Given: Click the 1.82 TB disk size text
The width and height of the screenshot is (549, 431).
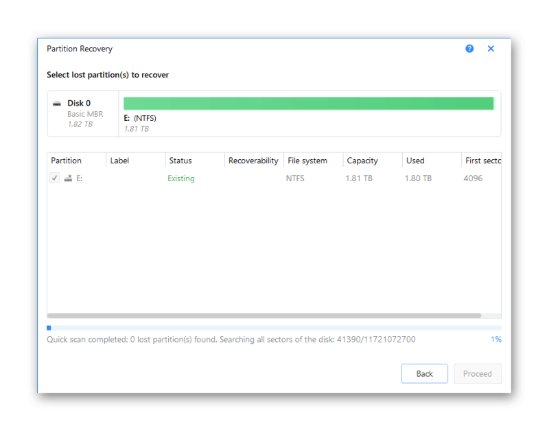Looking at the screenshot, I should click(80, 124).
